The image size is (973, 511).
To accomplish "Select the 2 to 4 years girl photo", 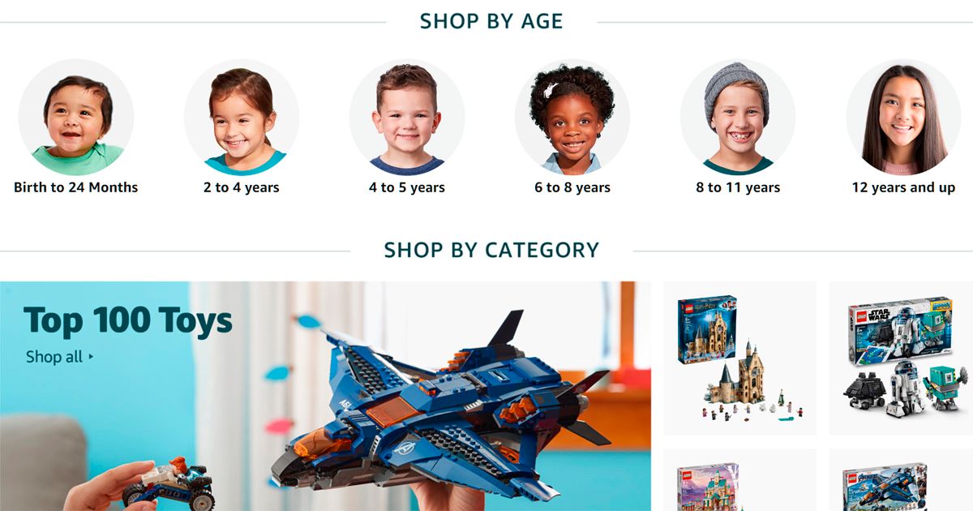I will [x=242, y=117].
